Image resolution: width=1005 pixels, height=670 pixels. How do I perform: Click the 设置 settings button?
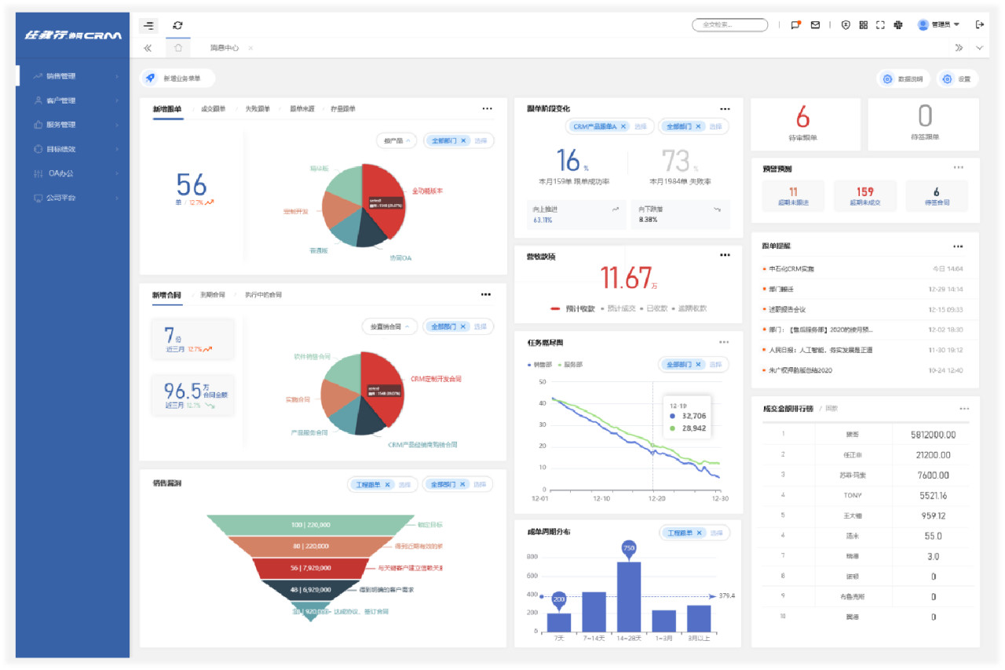point(957,79)
